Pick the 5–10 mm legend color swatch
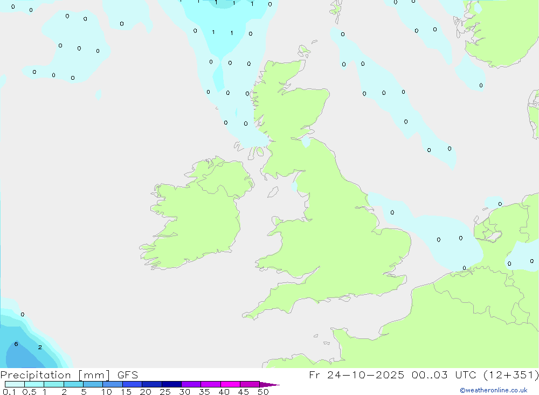Screen dimensions: 539x395 93,384
